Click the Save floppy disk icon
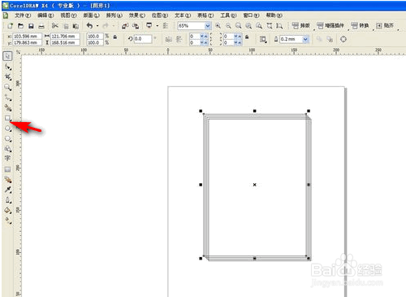 tap(31, 26)
